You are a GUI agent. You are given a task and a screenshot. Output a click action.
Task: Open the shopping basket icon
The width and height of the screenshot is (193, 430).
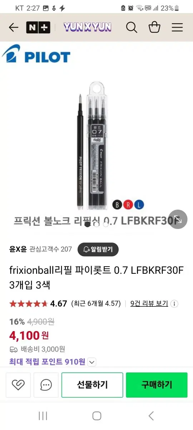coord(154,27)
